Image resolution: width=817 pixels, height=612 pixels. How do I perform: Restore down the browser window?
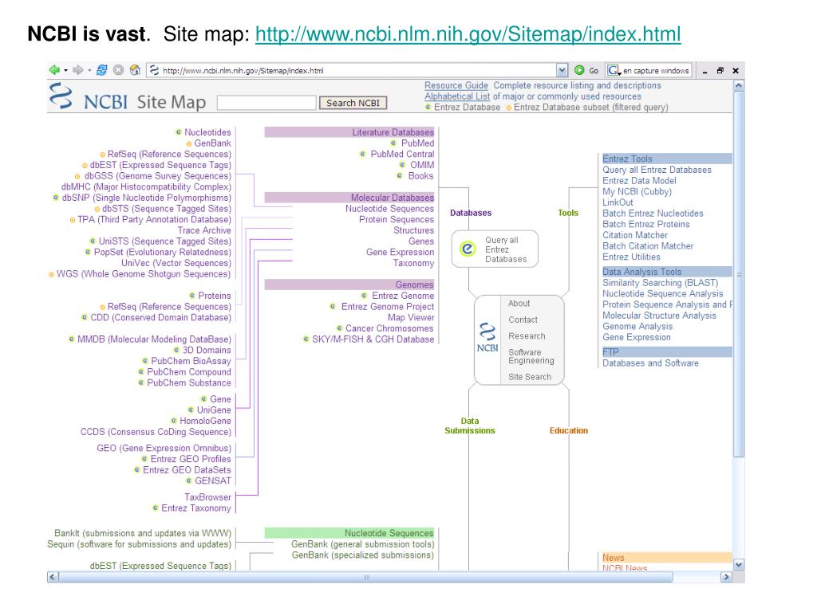[x=720, y=70]
